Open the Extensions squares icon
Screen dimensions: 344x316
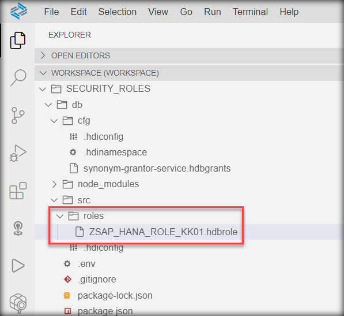pos(18,191)
